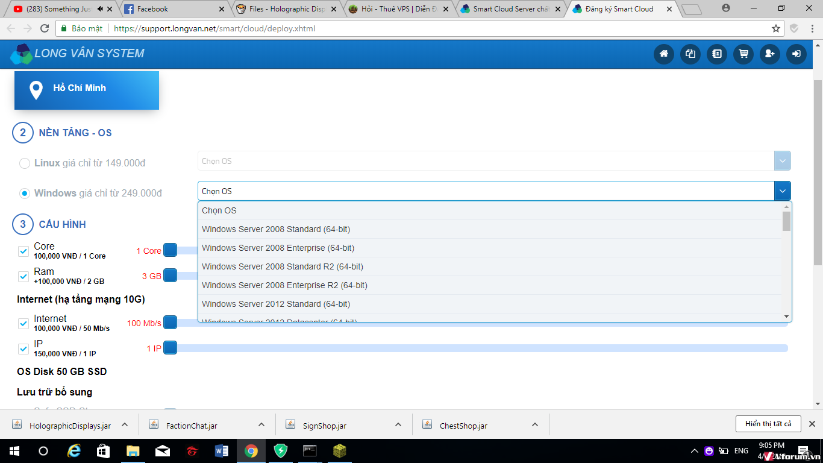Select Windows Server 2012 Standard (64-bit)
The width and height of the screenshot is (823, 463).
(490, 304)
